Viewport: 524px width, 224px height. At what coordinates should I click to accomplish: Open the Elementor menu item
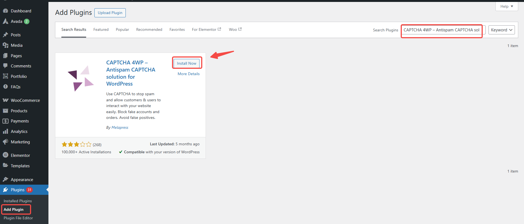coord(24,155)
